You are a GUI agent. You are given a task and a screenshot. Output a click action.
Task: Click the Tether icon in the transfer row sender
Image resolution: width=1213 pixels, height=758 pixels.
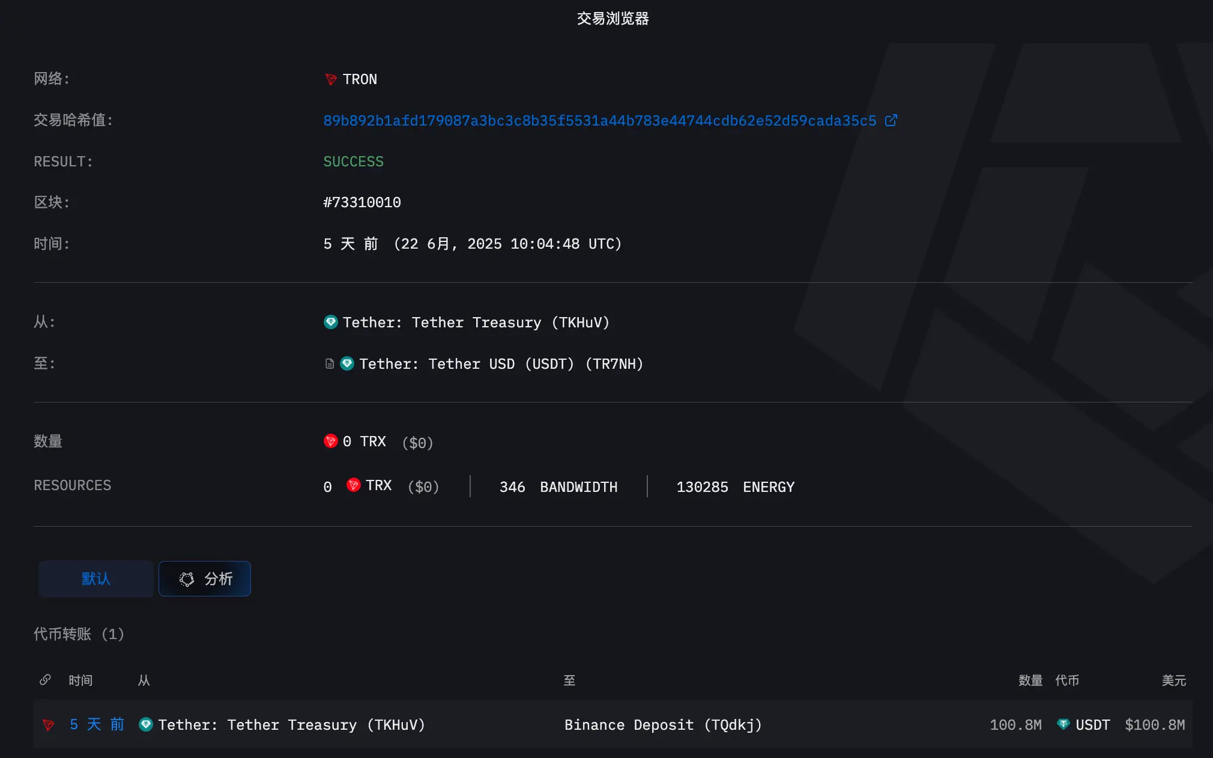click(146, 725)
